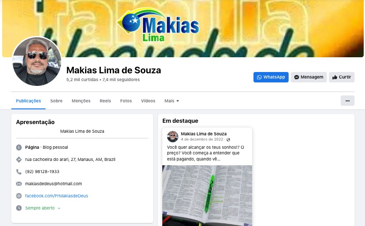The height and width of the screenshot is (226, 365).
Task: Click the round profile picture
Action: (x=36, y=61)
